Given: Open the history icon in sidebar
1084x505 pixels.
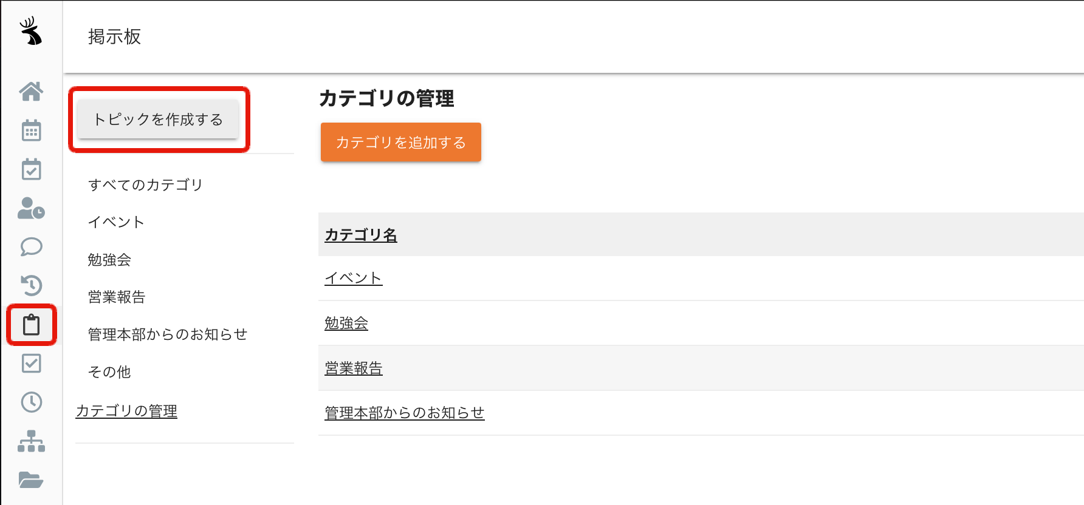Looking at the screenshot, I should [31, 285].
